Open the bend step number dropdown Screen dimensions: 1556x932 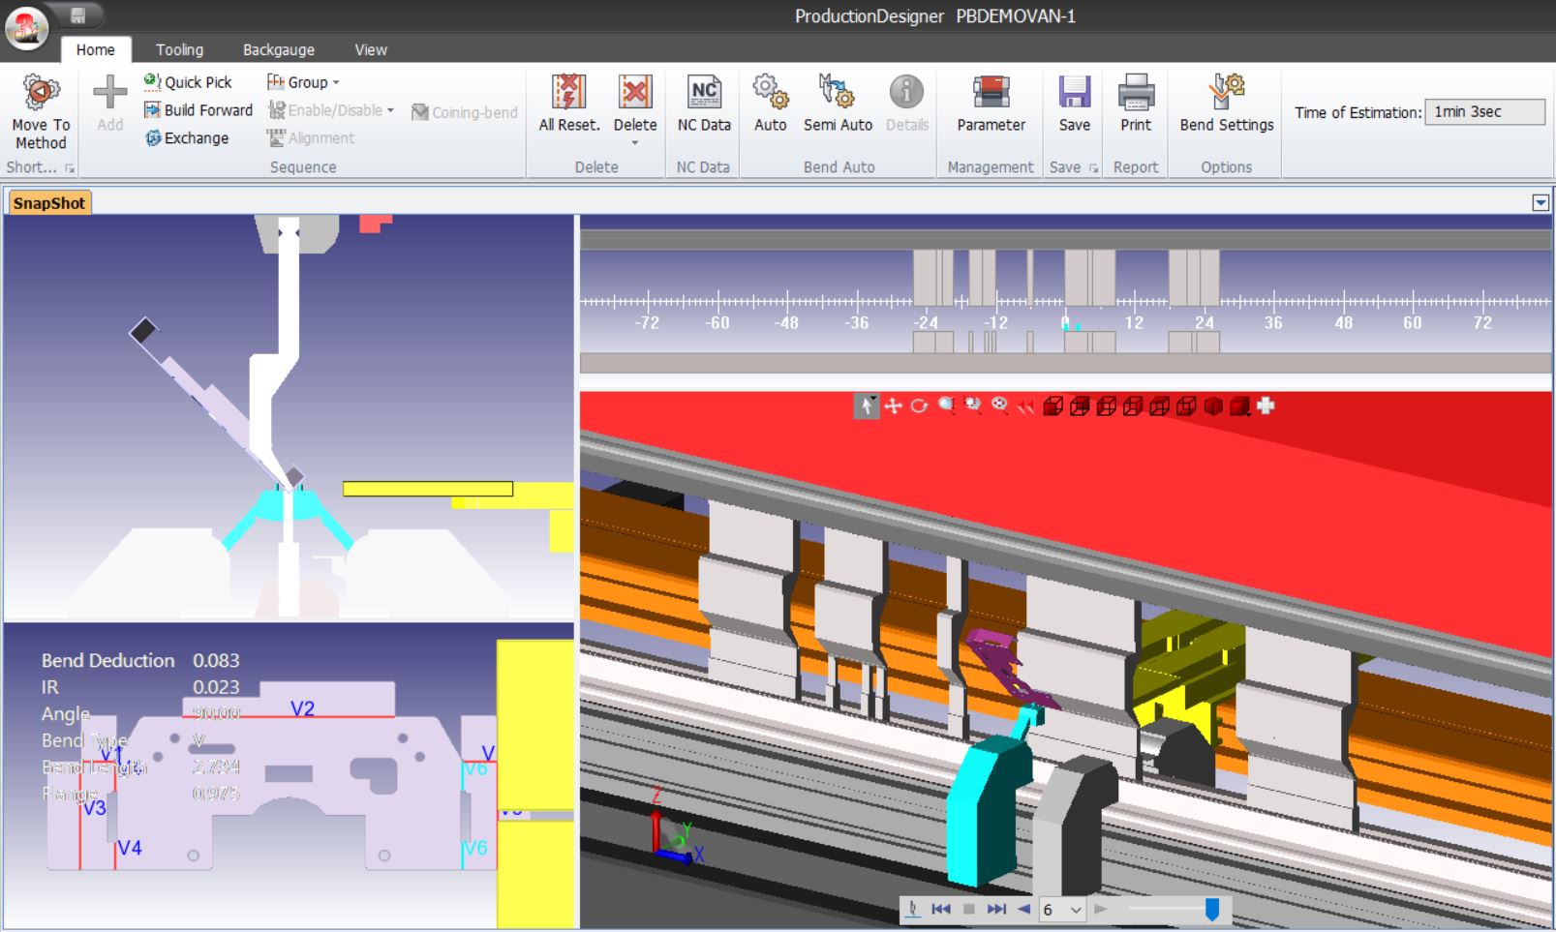1076,910
